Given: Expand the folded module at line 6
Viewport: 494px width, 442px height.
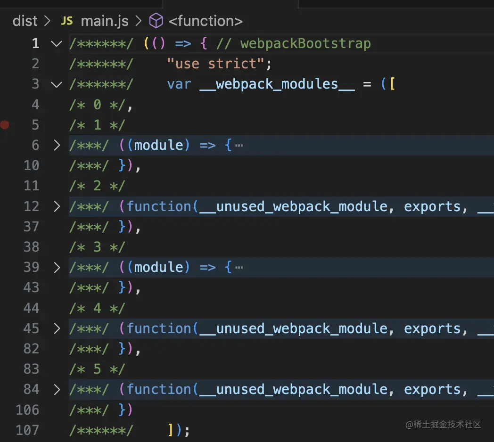Looking at the screenshot, I should pyautogui.click(x=57, y=145).
